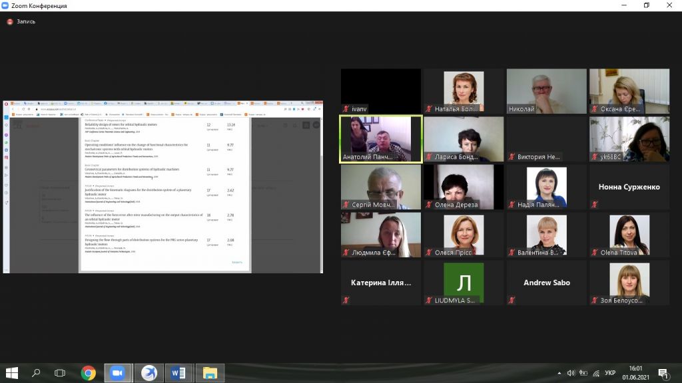Click muted mic icon beside Виктория Не...
682x383 pixels.
[x=512, y=157]
